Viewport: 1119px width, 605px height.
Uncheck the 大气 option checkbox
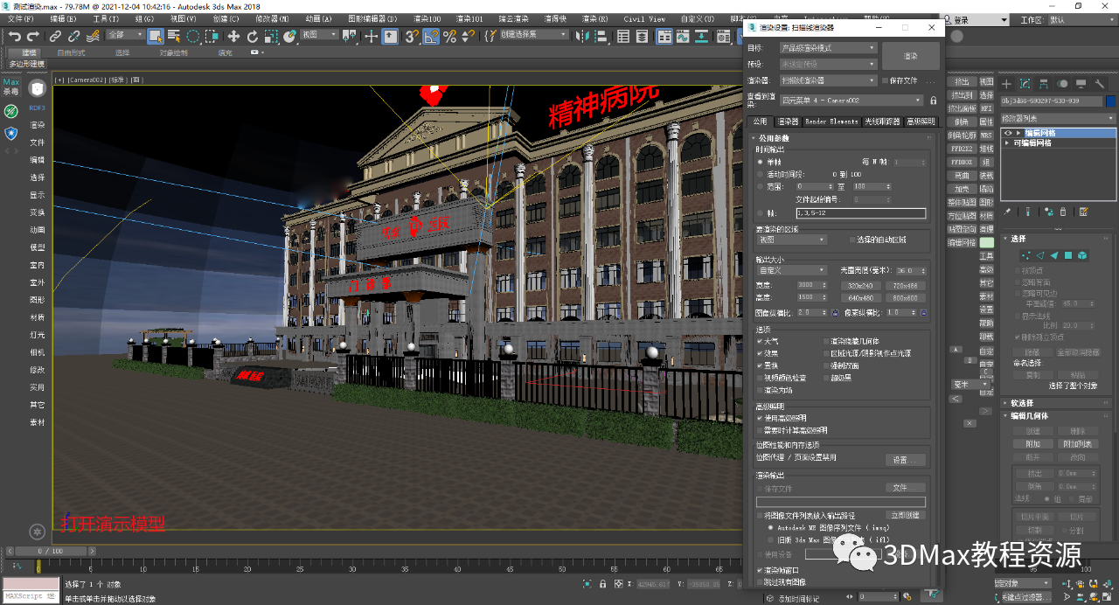pyautogui.click(x=761, y=341)
